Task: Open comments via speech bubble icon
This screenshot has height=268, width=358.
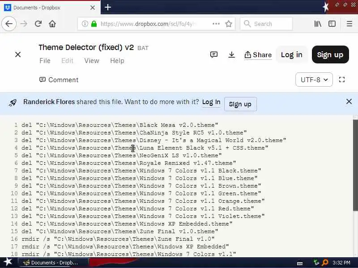Action: (x=214, y=54)
